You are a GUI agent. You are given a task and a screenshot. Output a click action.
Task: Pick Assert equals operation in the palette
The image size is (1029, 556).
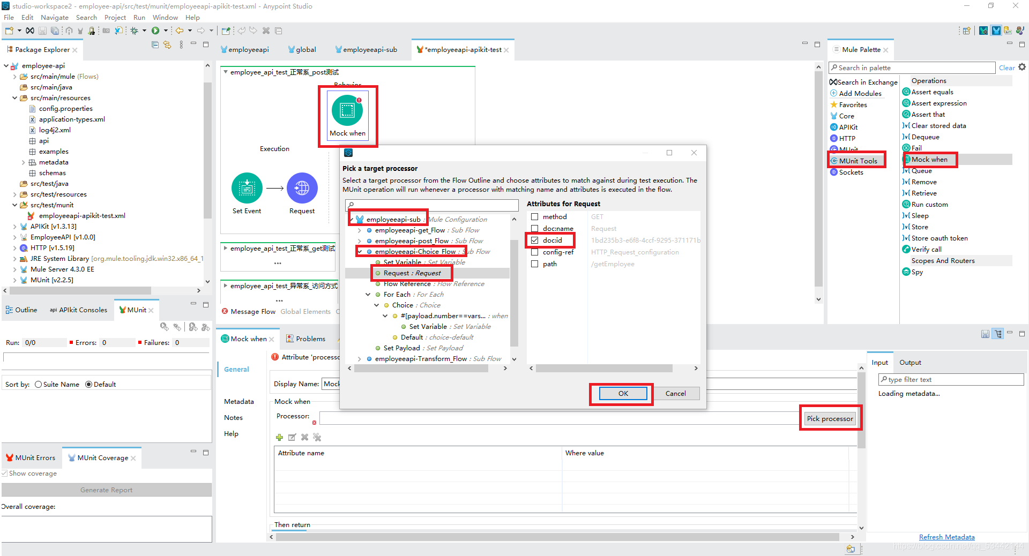pos(928,92)
